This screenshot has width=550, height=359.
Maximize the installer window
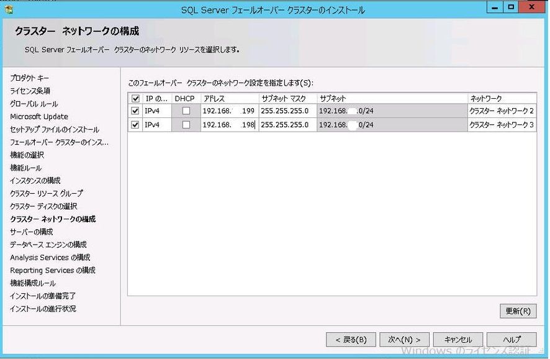[x=511, y=7]
